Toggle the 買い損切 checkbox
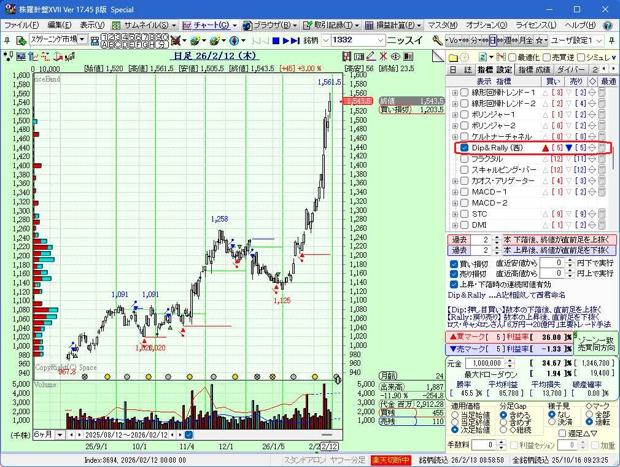620x467 pixels. [x=454, y=263]
